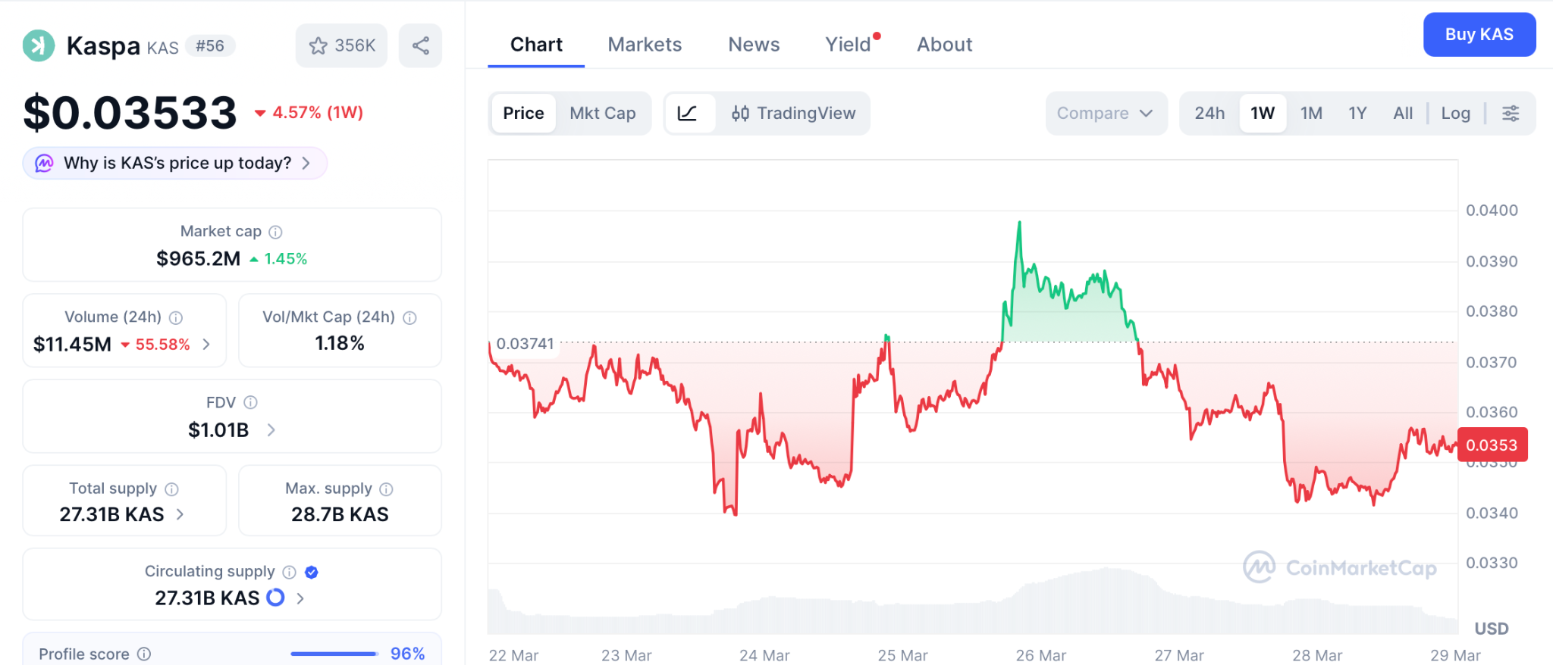The height and width of the screenshot is (665, 1553).
Task: Click the Profile score info icon
Action: point(144,654)
